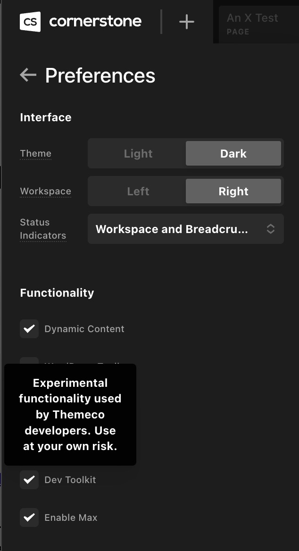The image size is (299, 551).
Task: Select the Light theme option
Action: click(x=138, y=154)
